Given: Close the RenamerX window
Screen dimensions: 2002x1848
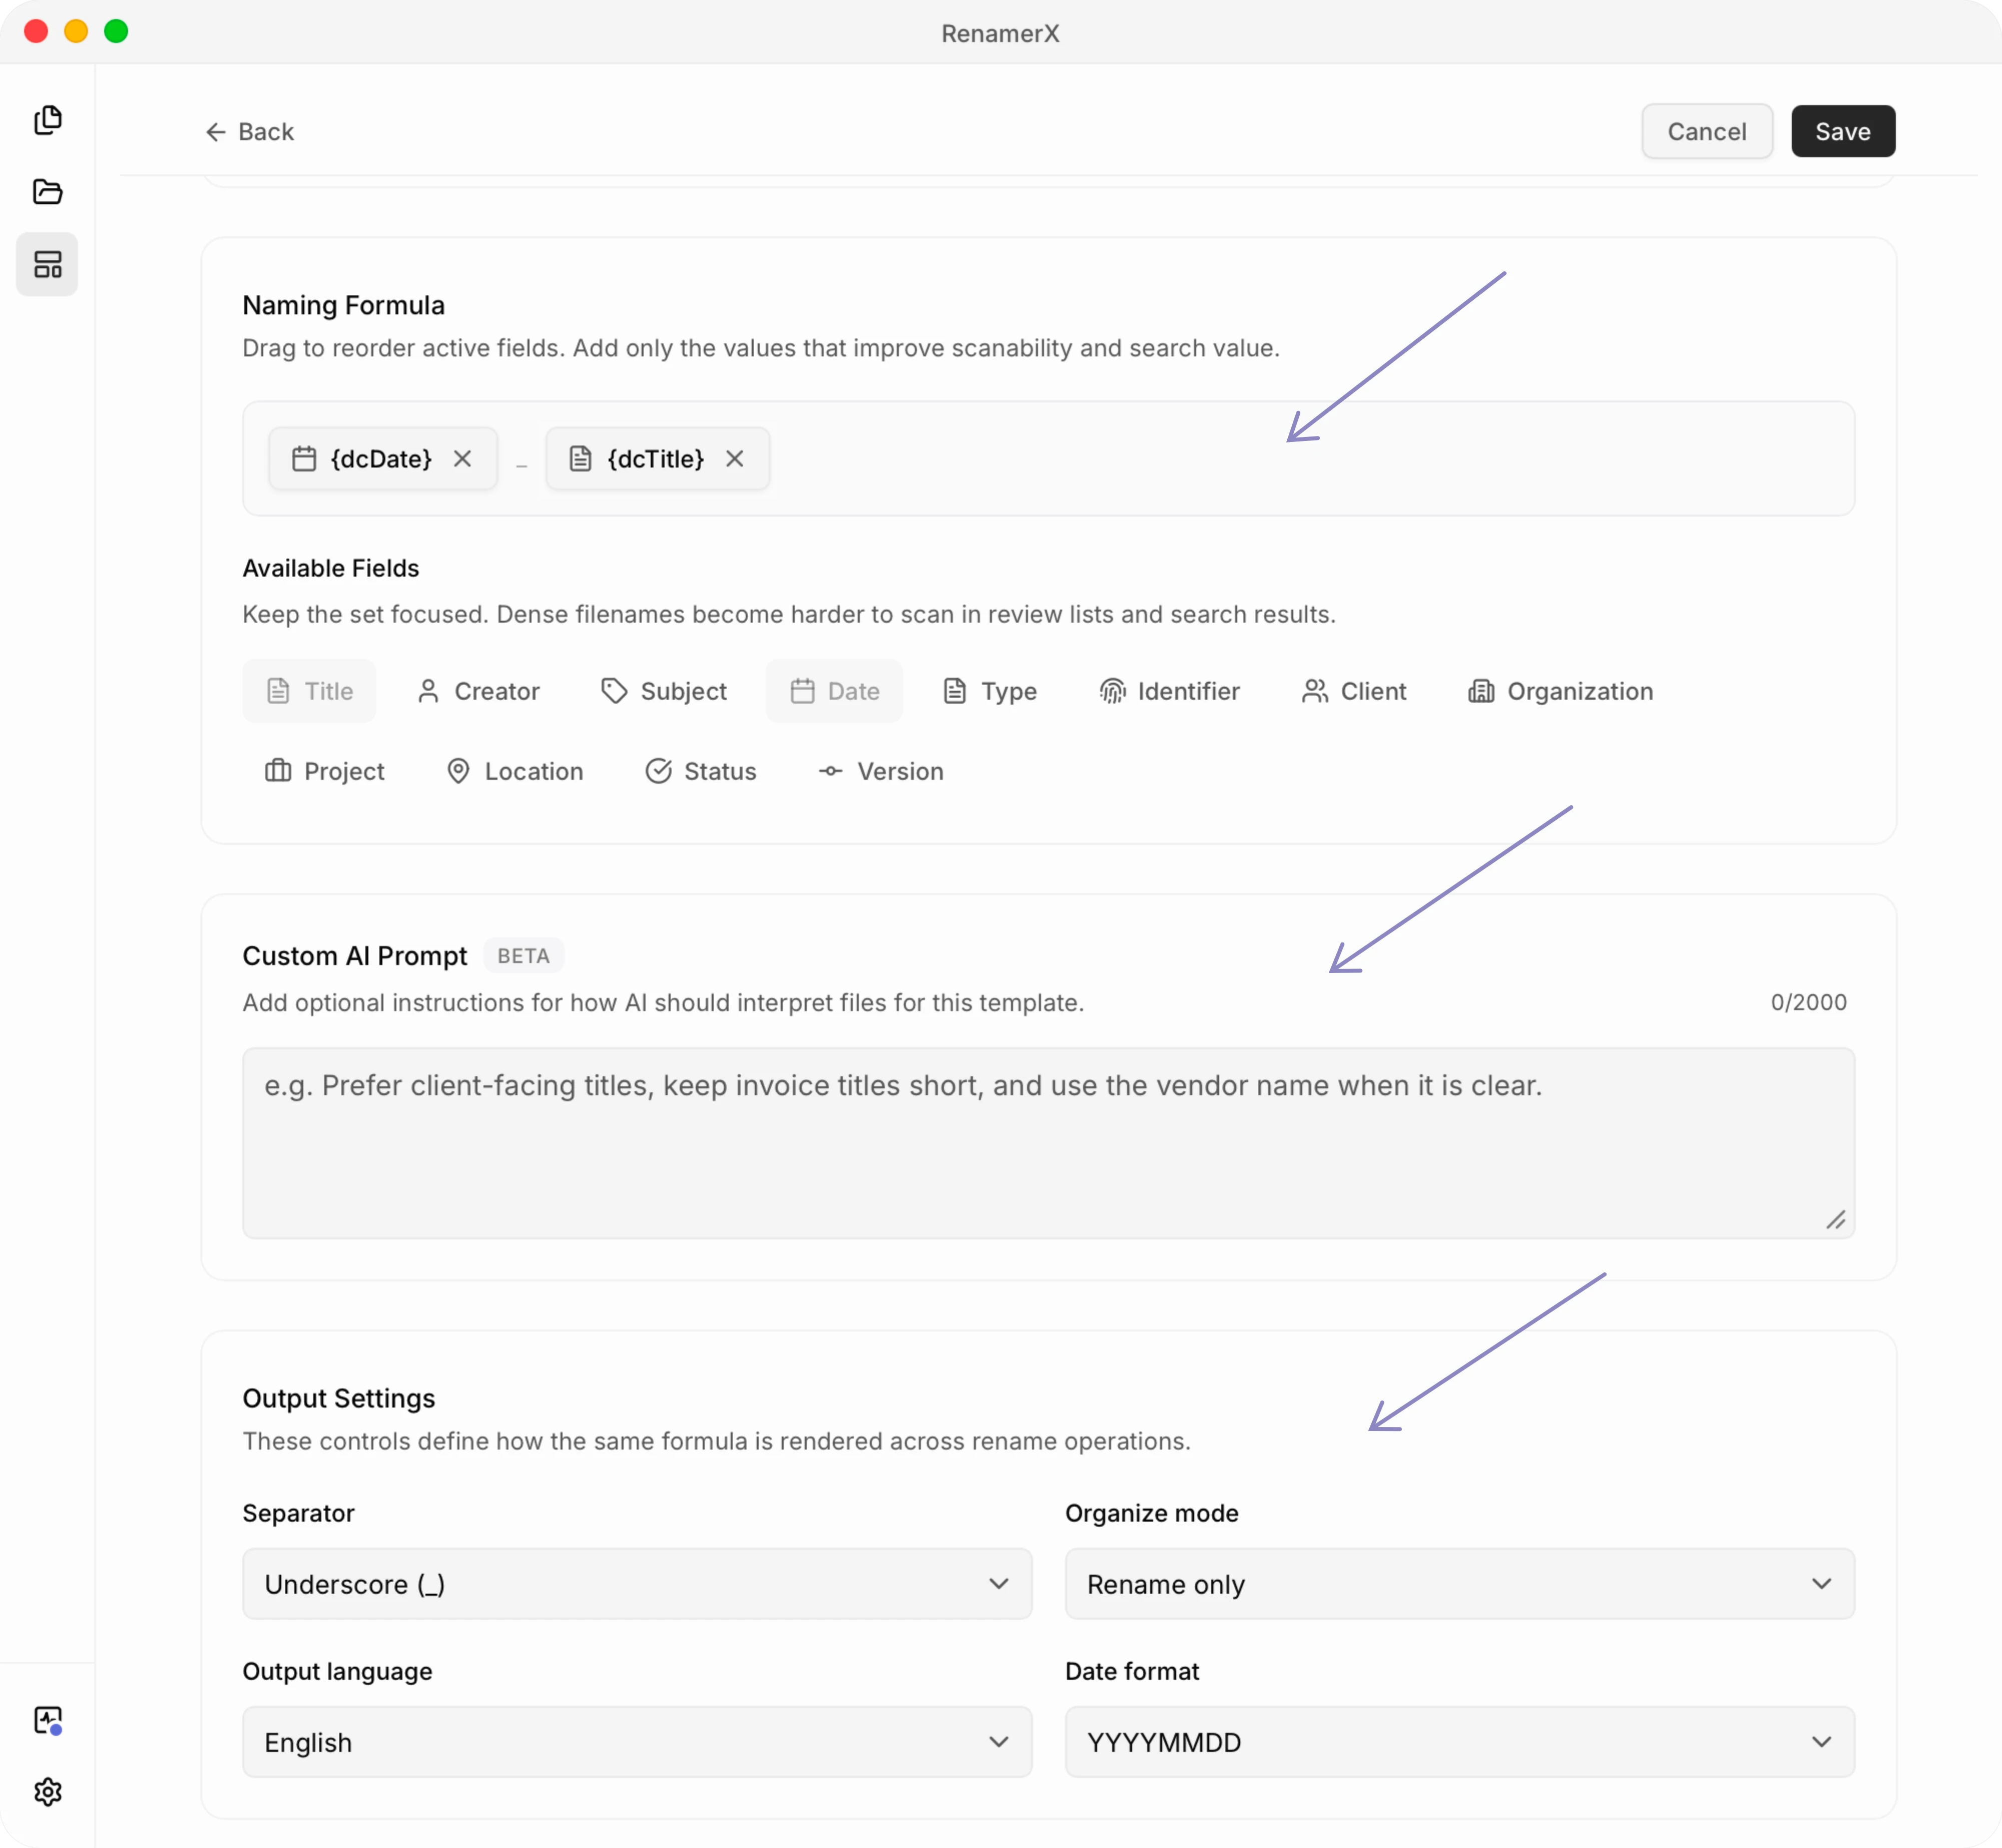Looking at the screenshot, I should [36, 31].
